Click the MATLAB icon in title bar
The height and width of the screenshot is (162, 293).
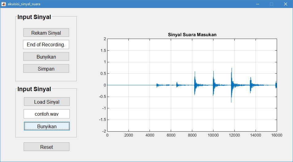coord(4,4)
